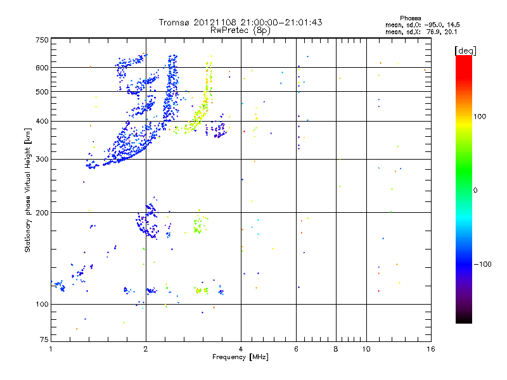Select the 'mean, sd,O: -95.0, 14.5' text
Image resolution: width=507 pixels, height=380 pixels.
(x=422, y=25)
